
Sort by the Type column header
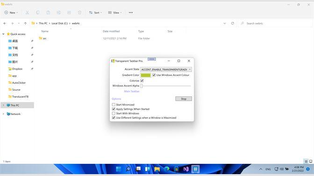pos(141,31)
